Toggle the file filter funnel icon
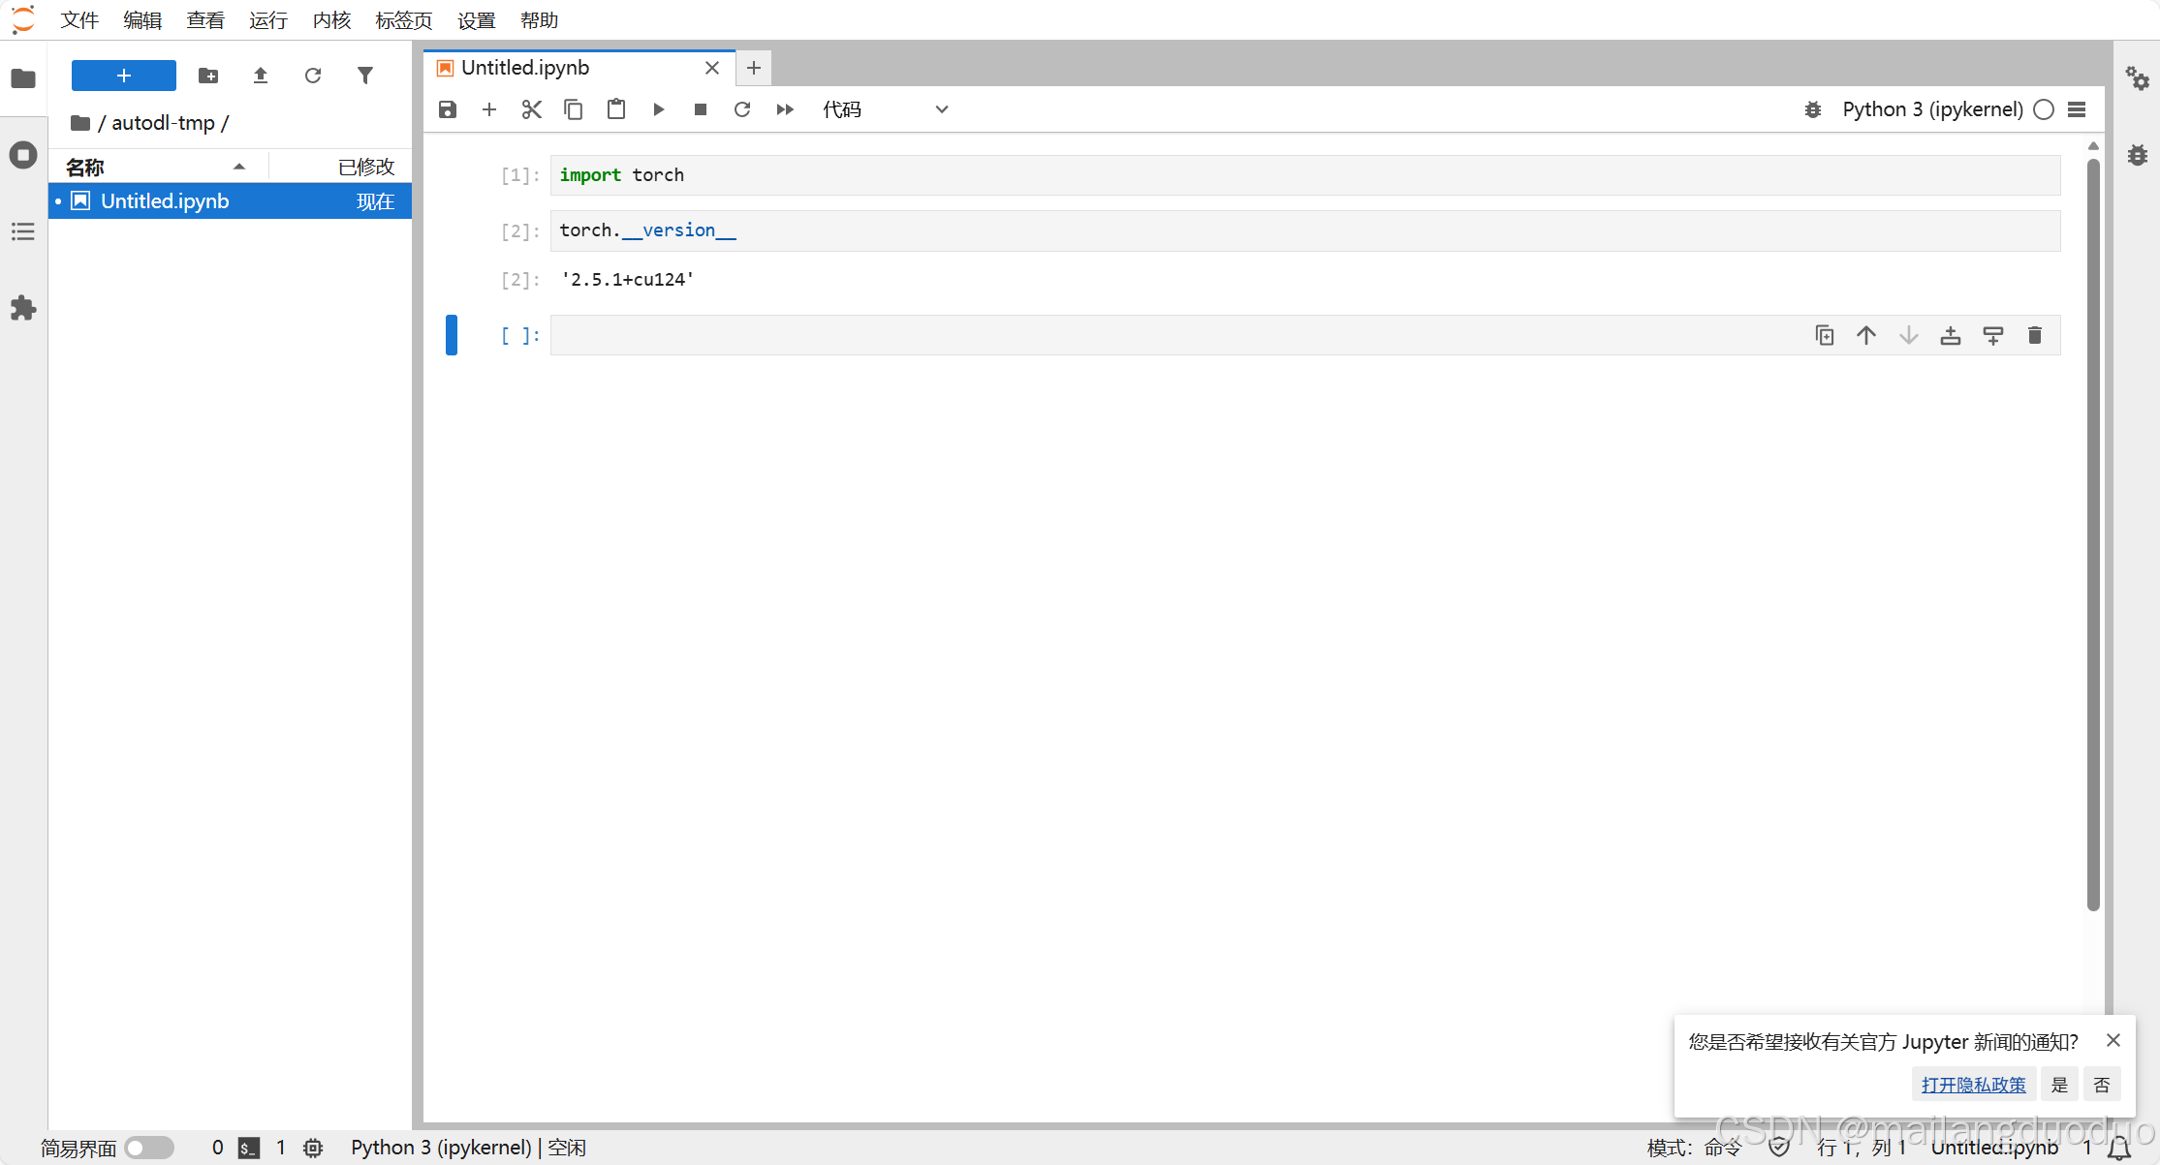2160x1165 pixels. coord(364,76)
